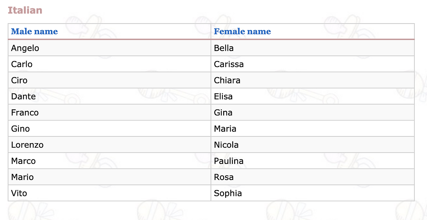Pick the female name Chiara
This screenshot has width=427, height=220.
[x=227, y=80]
